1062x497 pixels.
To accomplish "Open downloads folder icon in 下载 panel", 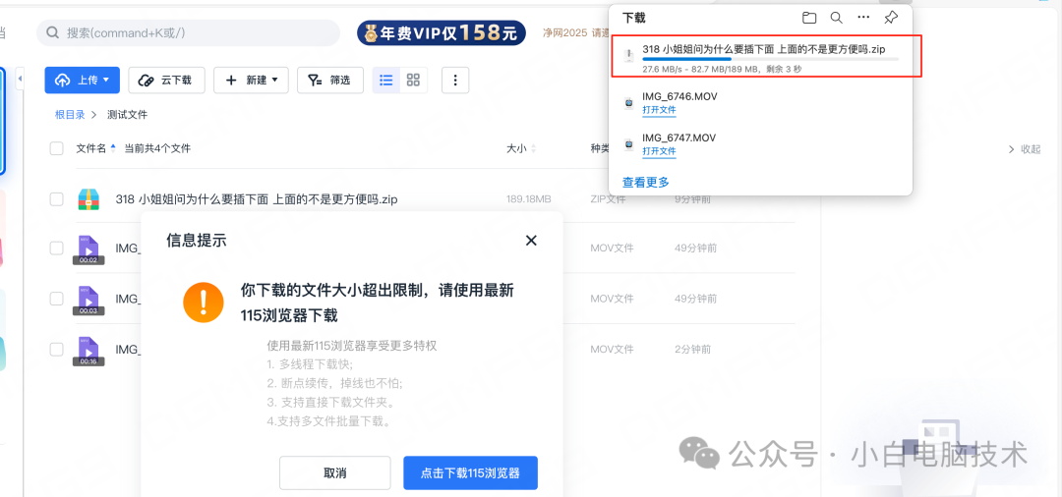I will [x=808, y=18].
